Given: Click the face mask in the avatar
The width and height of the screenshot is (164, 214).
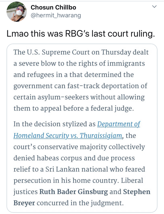Looking at the screenshot, I should pyautogui.click(x=20, y=13).
